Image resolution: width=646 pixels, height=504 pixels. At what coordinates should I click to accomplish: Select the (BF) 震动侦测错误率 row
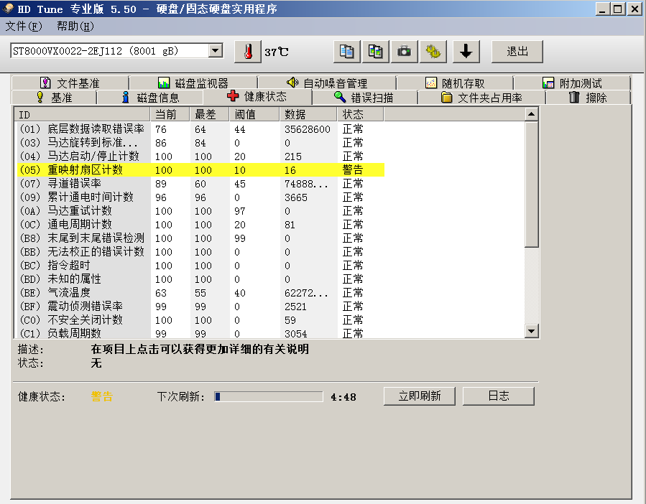200,306
